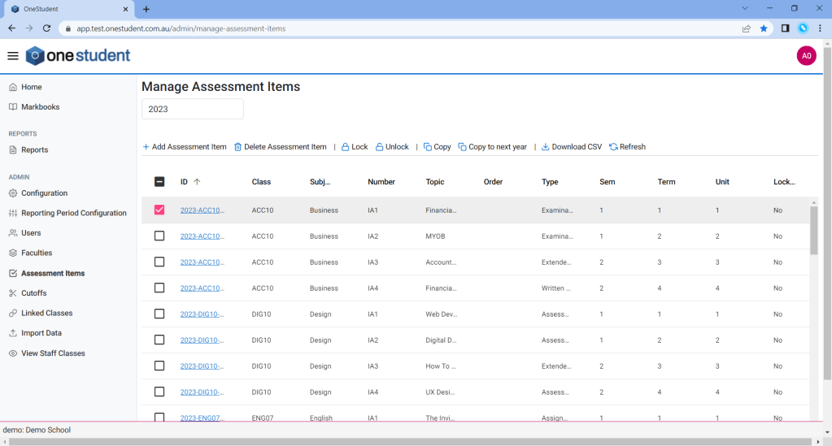
Task: Go to Reporting Period Configuration
Action: click(x=73, y=213)
